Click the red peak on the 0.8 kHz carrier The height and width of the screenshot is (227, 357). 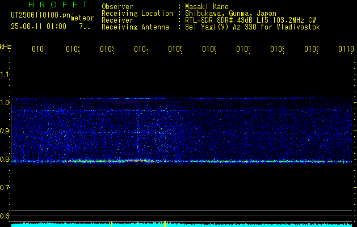[x=137, y=161]
